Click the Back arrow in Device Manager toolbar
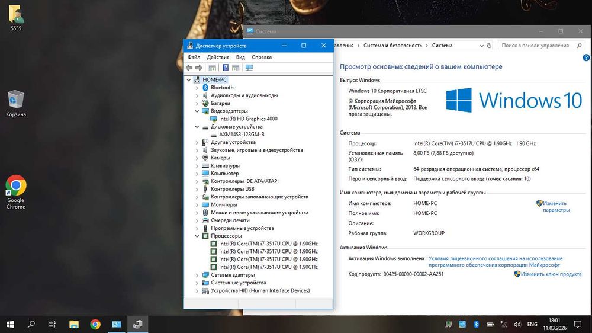The height and width of the screenshot is (333, 592). point(189,68)
